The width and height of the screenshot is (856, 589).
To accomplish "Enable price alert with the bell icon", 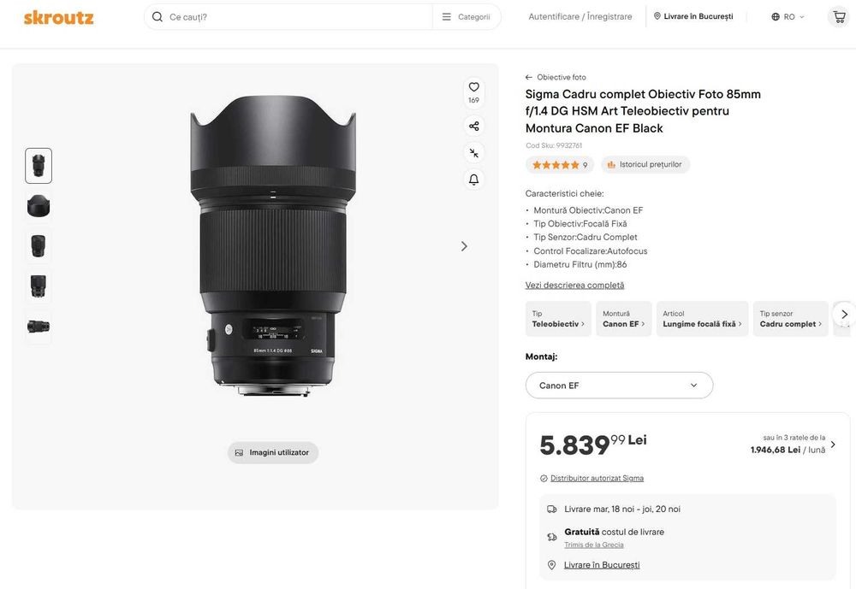I will (473, 180).
